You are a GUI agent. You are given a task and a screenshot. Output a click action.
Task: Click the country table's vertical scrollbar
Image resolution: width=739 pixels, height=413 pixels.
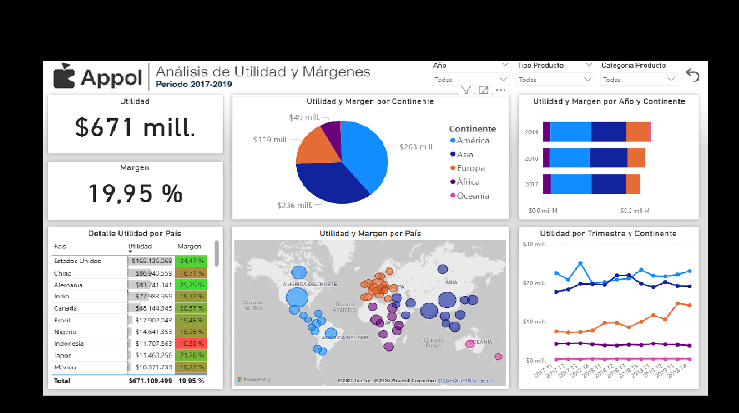(216, 254)
